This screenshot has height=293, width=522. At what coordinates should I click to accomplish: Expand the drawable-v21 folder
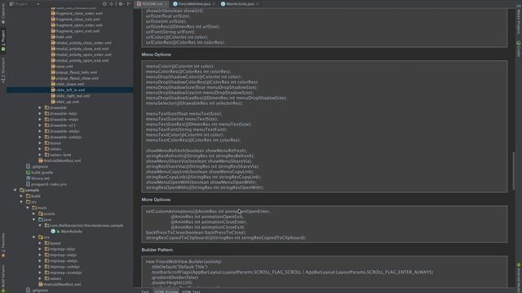pos(40,125)
